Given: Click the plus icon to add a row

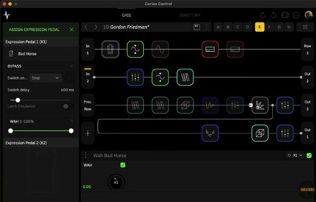Looking at the screenshot, I should pos(88,133).
